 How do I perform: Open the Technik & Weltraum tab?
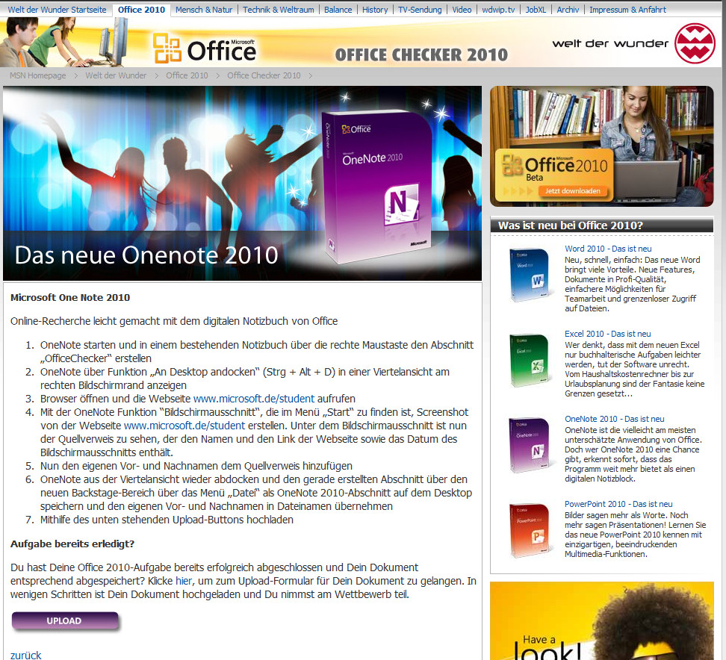279,10
